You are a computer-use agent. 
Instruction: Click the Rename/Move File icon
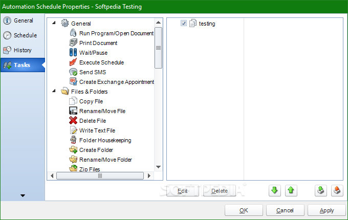(73, 111)
